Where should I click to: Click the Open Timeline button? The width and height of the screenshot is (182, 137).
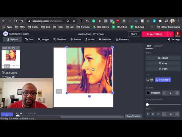pos(133,116)
